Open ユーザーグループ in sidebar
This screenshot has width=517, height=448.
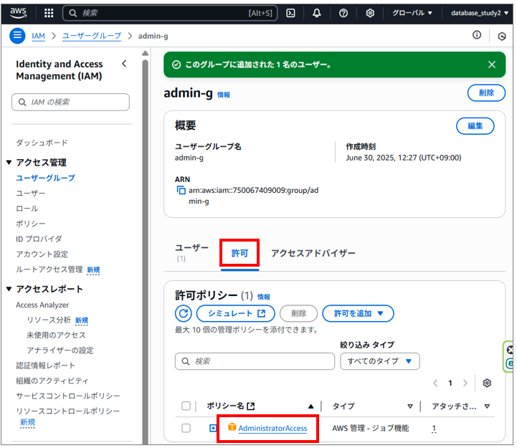point(45,178)
